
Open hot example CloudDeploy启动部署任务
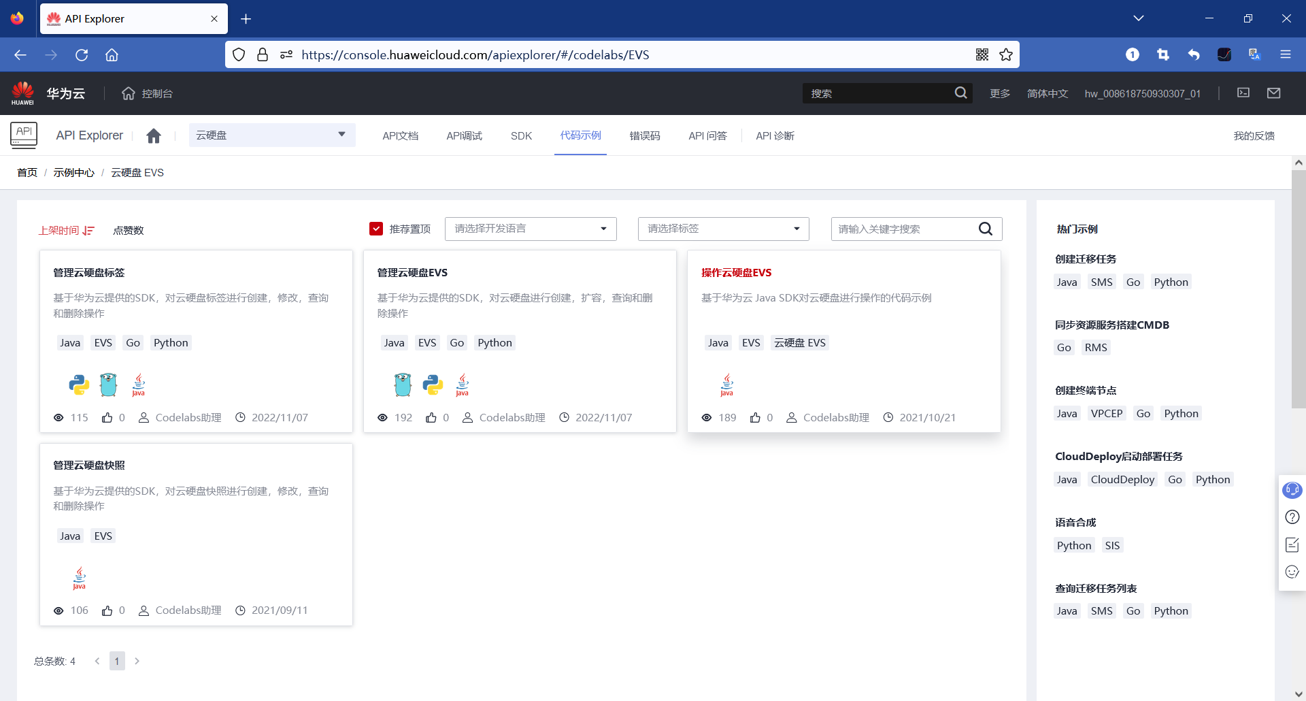[1119, 456]
